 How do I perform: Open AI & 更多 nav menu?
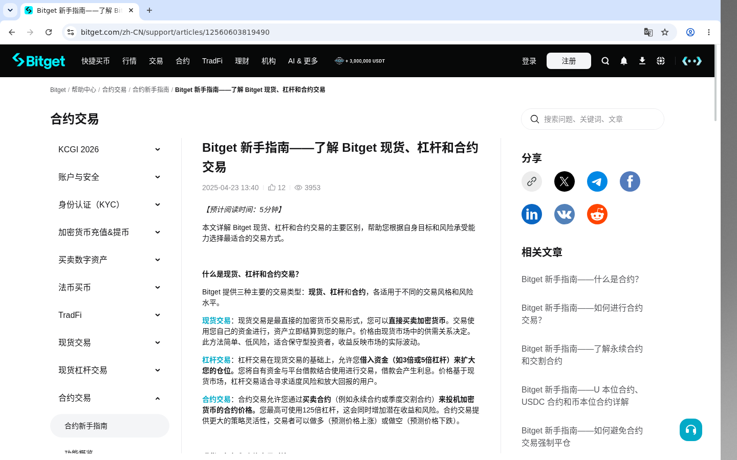303,61
